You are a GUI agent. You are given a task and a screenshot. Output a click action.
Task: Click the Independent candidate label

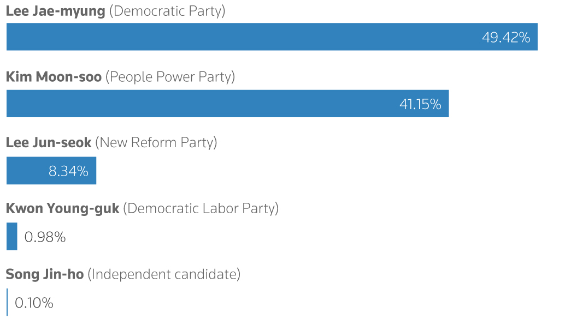point(164,274)
